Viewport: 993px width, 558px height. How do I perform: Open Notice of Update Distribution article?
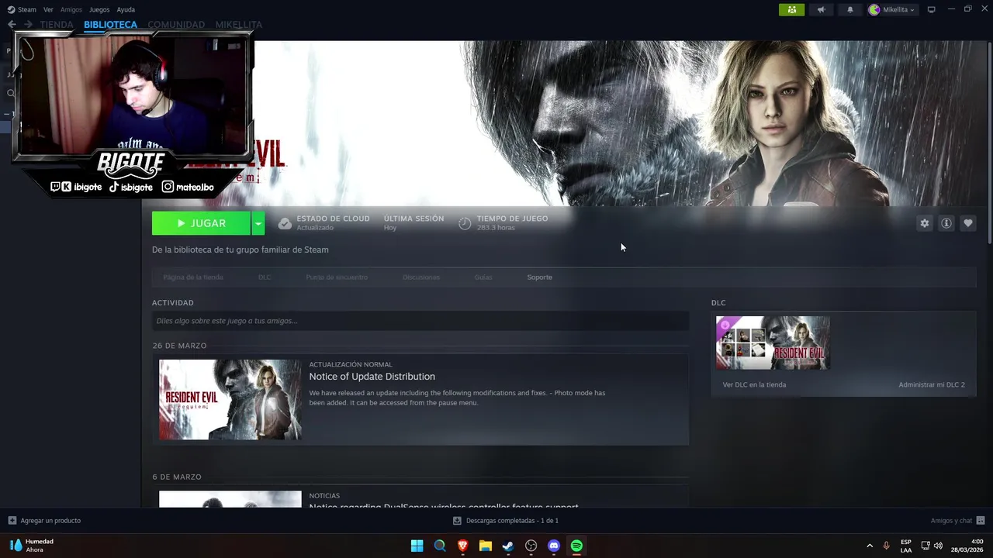tap(372, 377)
